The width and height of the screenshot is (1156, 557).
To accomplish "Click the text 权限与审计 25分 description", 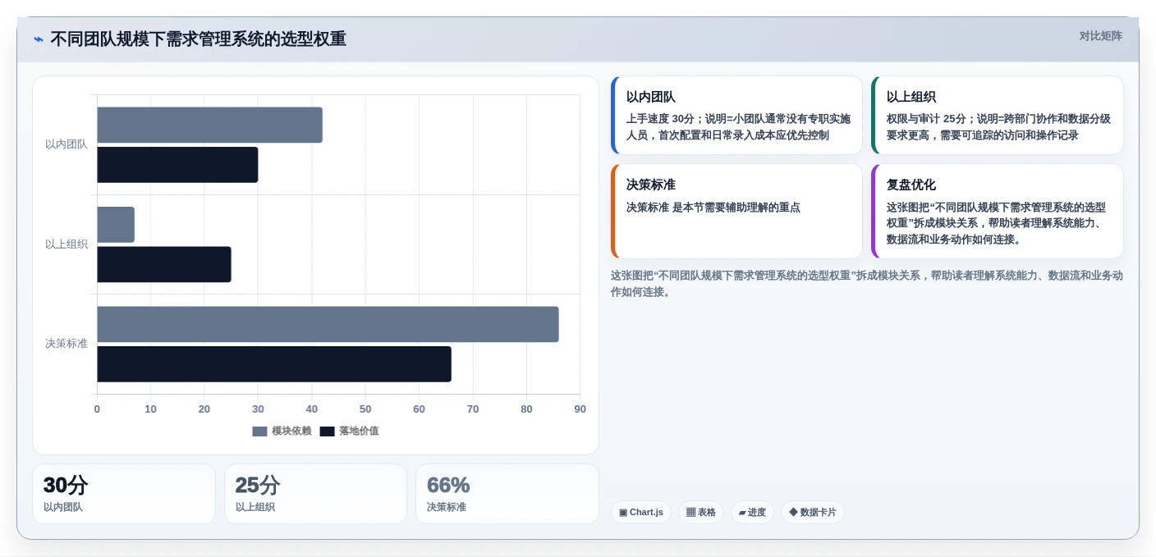I will [998, 127].
